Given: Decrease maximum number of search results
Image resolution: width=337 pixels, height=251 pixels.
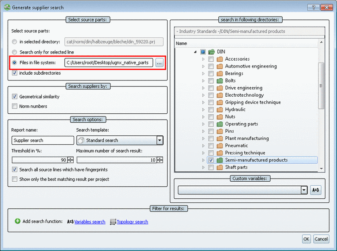Looking at the screenshot, I should (160, 161).
